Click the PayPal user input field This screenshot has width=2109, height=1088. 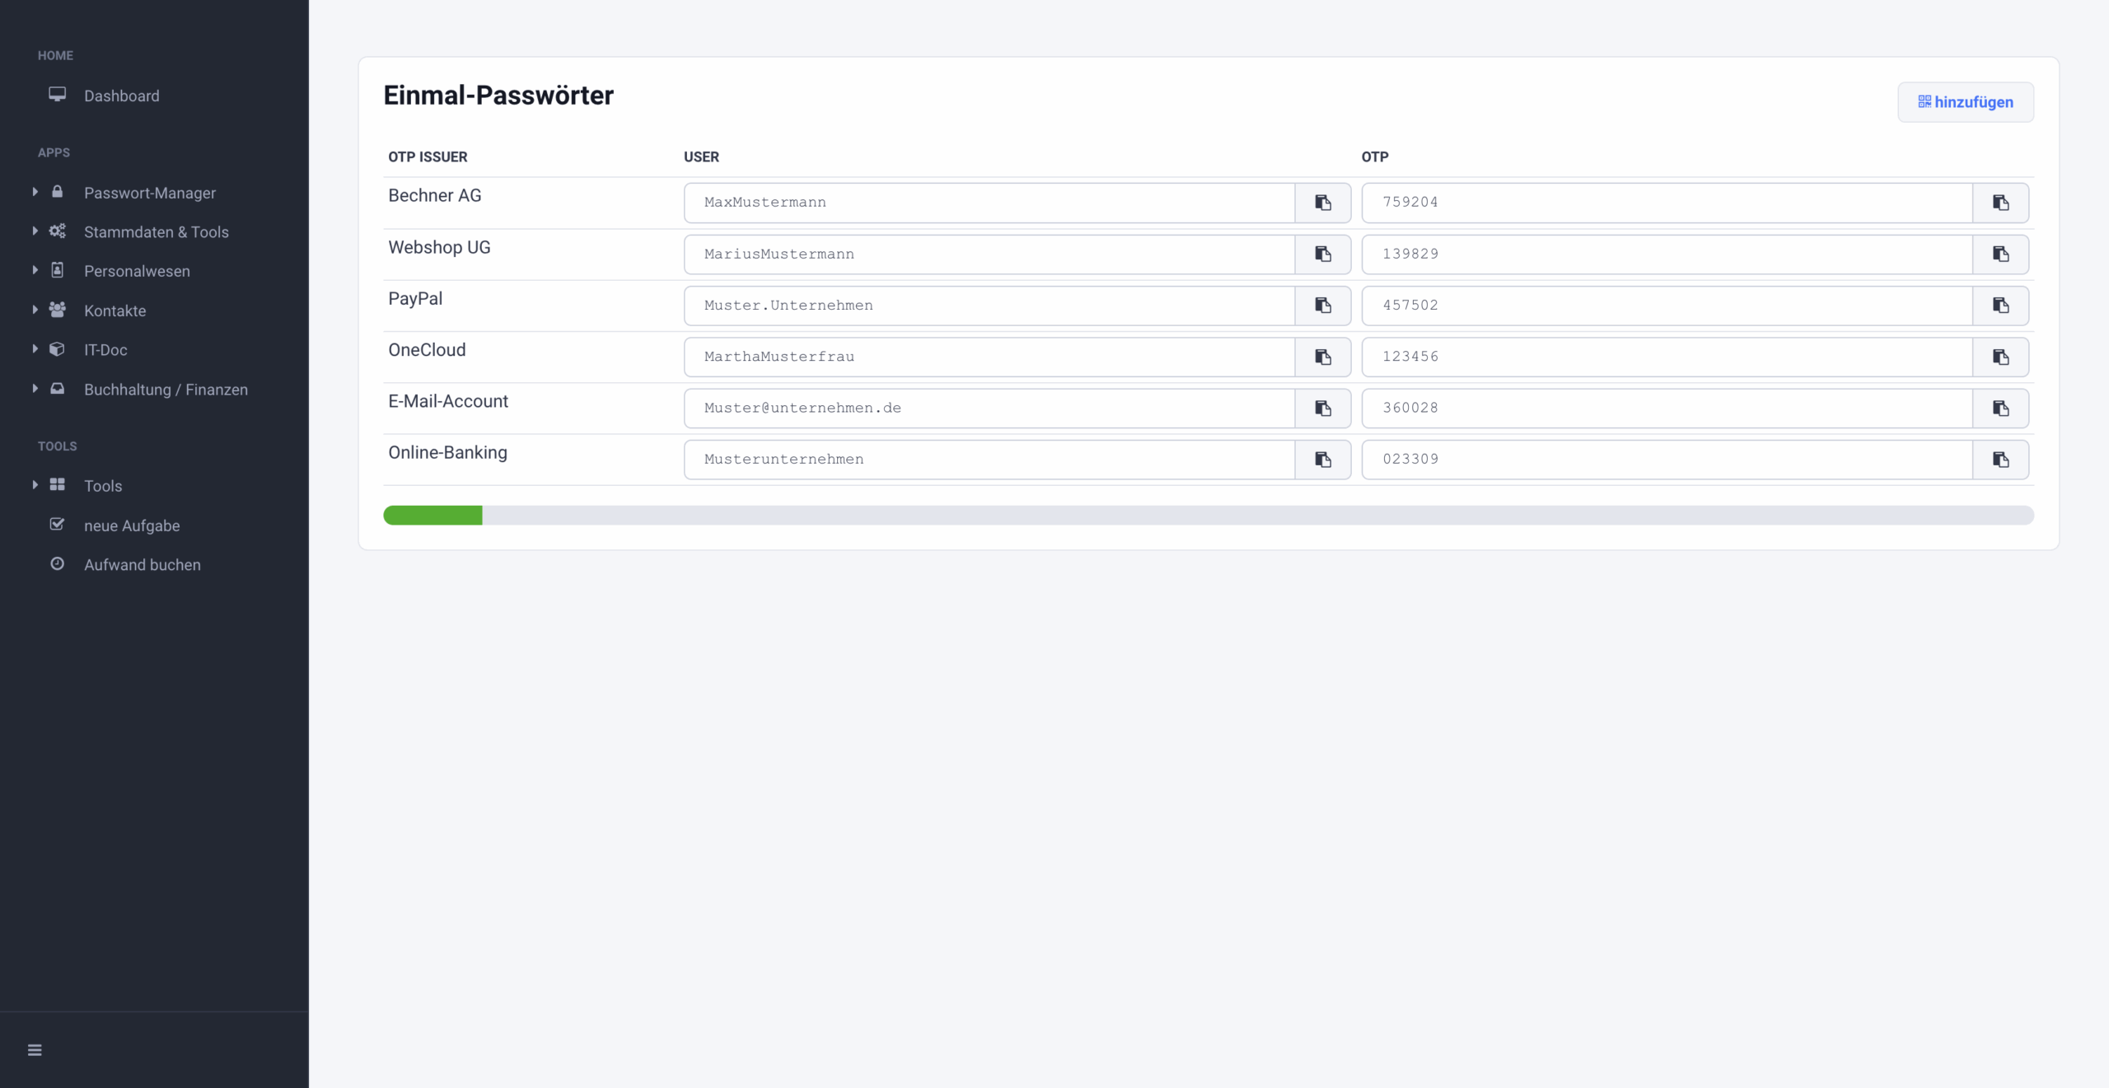pyautogui.click(x=989, y=306)
